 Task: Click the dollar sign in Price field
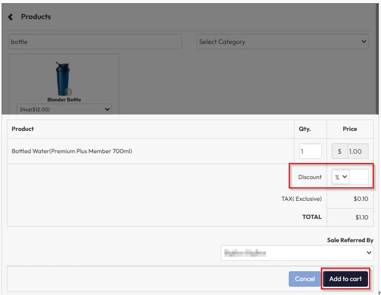click(x=340, y=152)
